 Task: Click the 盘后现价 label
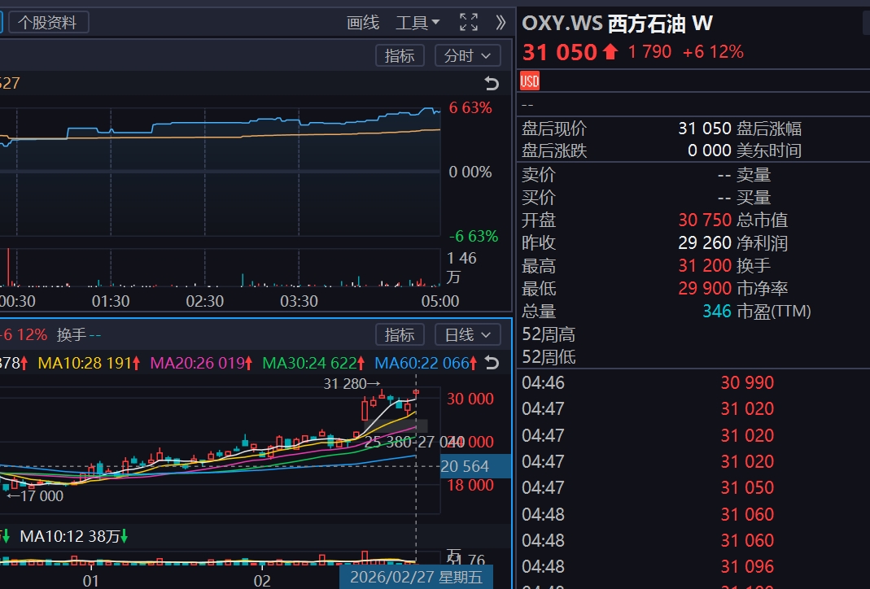(x=554, y=129)
